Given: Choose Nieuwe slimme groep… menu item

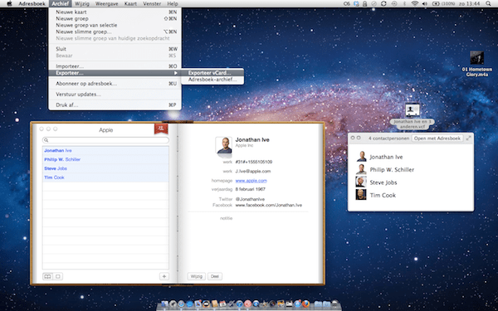Looking at the screenshot, I should click(115, 32).
